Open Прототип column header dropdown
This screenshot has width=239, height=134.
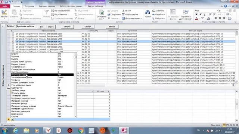point(150,31)
